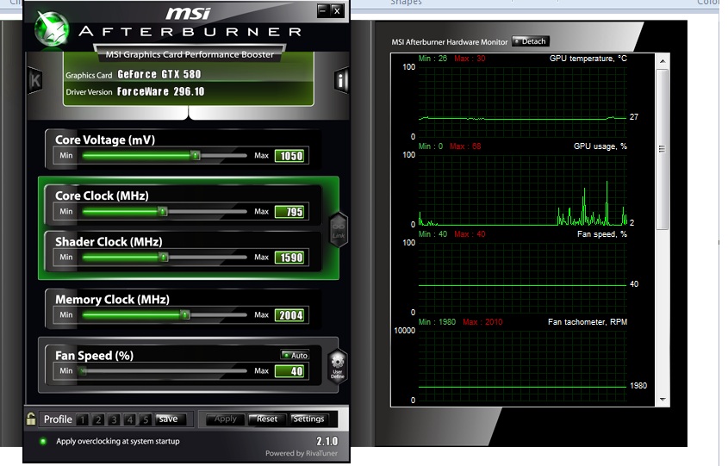
Task: Click the Reset button
Action: point(267,419)
